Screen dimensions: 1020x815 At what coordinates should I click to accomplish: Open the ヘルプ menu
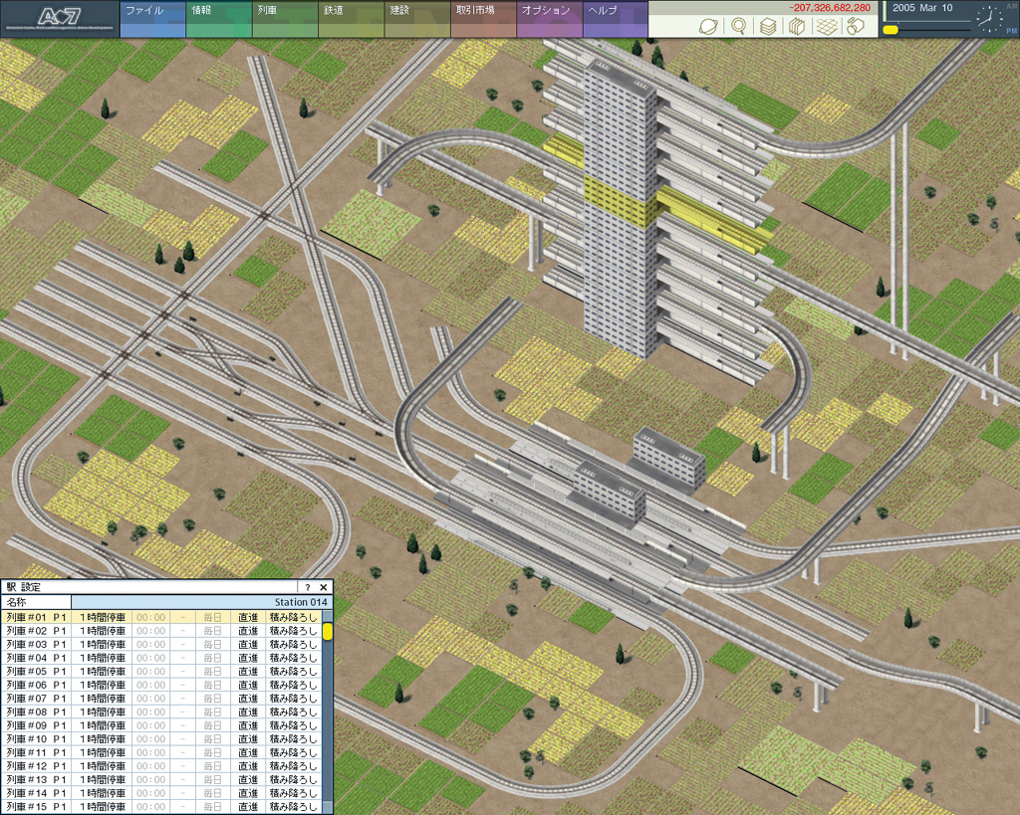click(616, 19)
